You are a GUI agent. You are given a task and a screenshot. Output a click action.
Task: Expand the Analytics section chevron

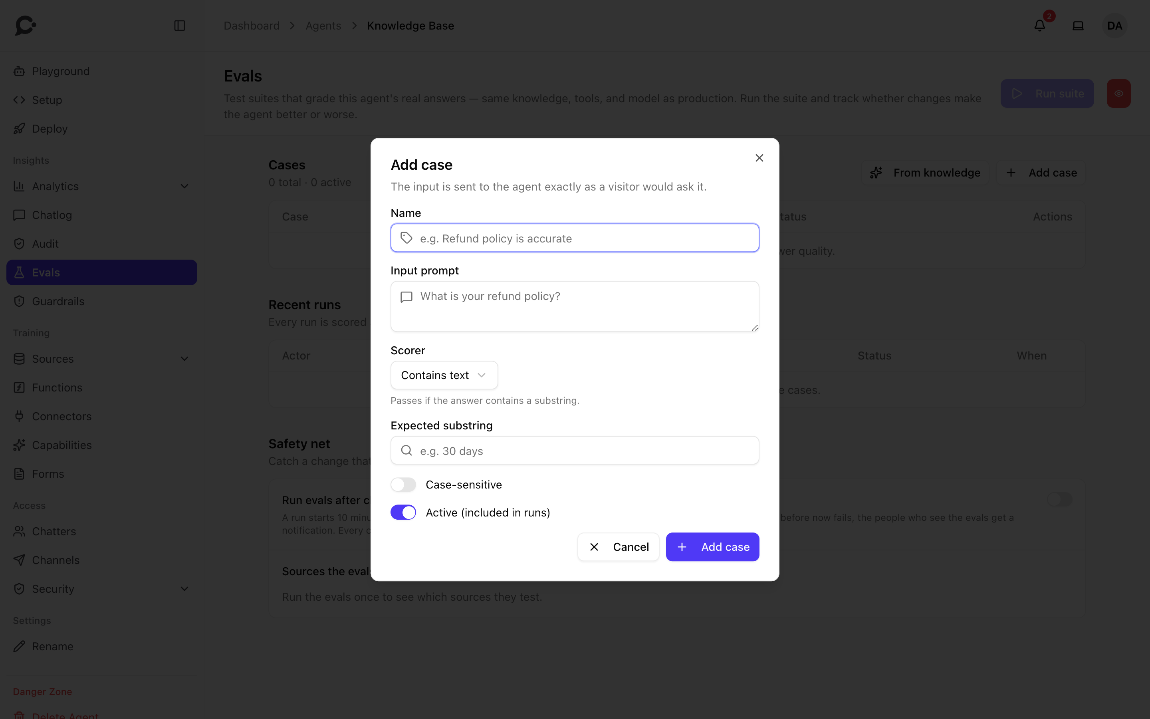184,187
